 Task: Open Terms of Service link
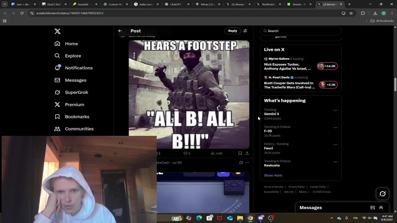pos(274,187)
